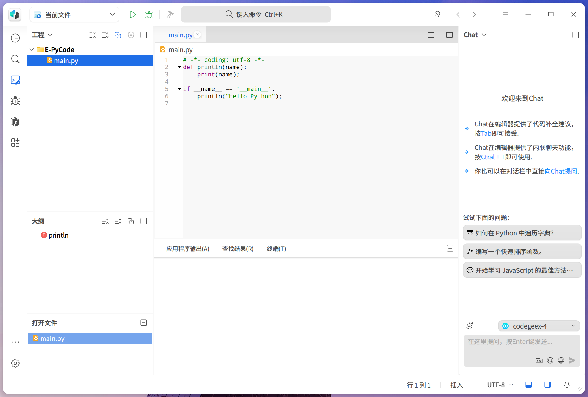Screen dimensions: 588x397
Task: Click the notification bell in status bar
Action: (566, 385)
